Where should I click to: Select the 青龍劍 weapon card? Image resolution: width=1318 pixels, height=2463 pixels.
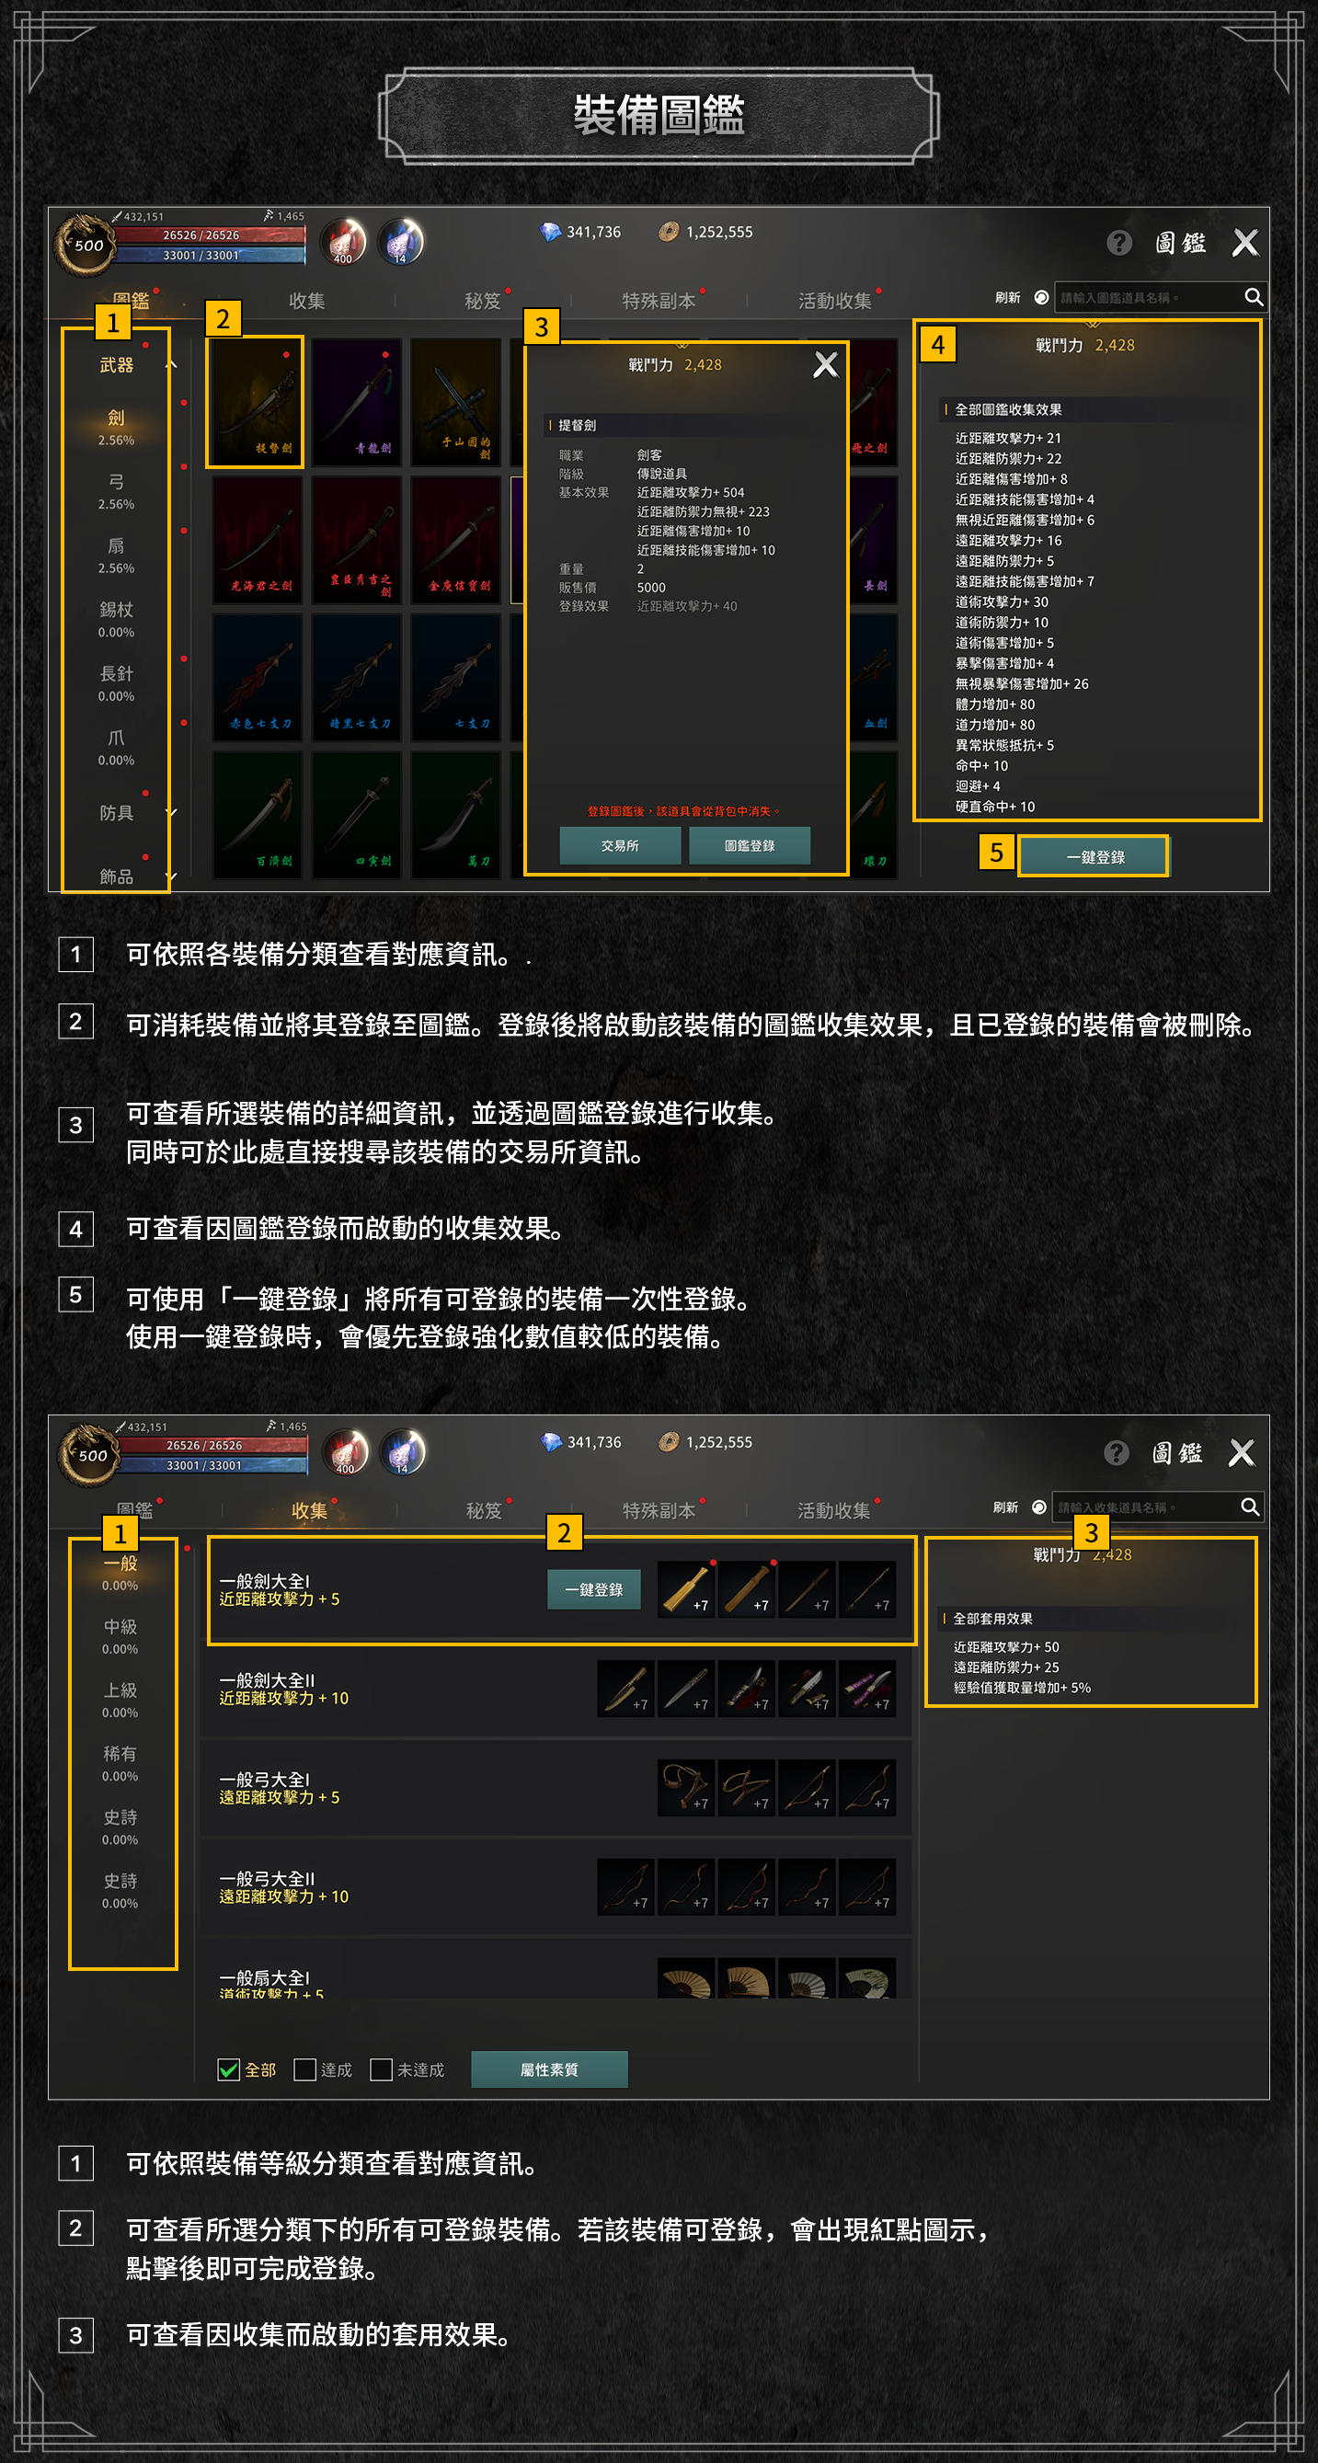(357, 402)
